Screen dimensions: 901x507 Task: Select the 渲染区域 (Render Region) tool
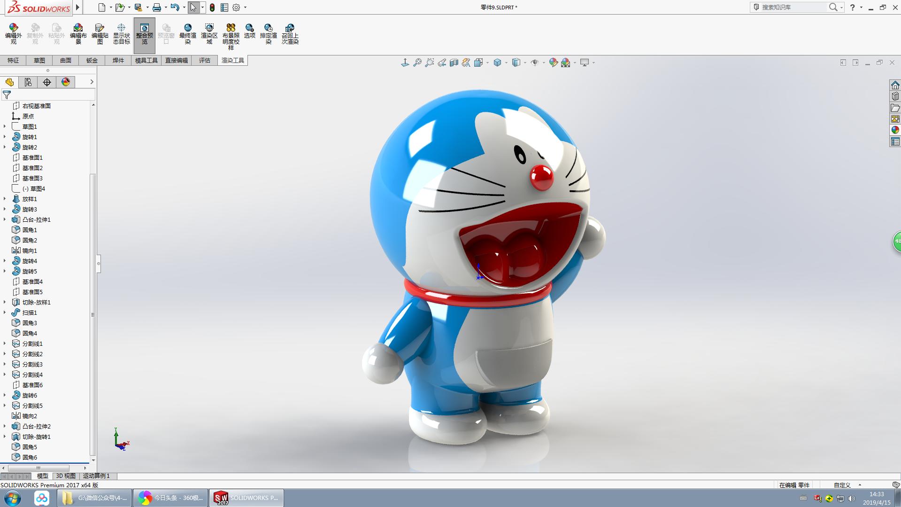coord(208,33)
